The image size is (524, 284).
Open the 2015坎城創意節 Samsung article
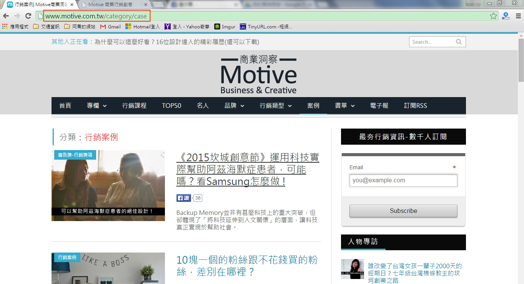click(248, 169)
